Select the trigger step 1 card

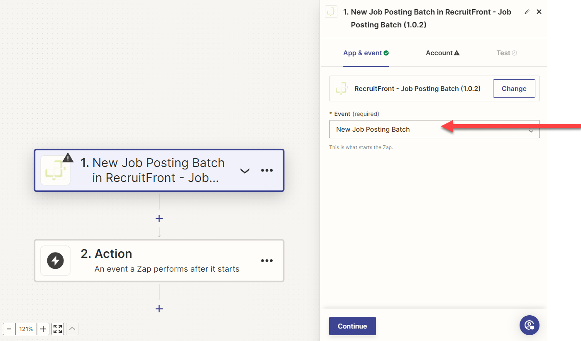point(159,170)
